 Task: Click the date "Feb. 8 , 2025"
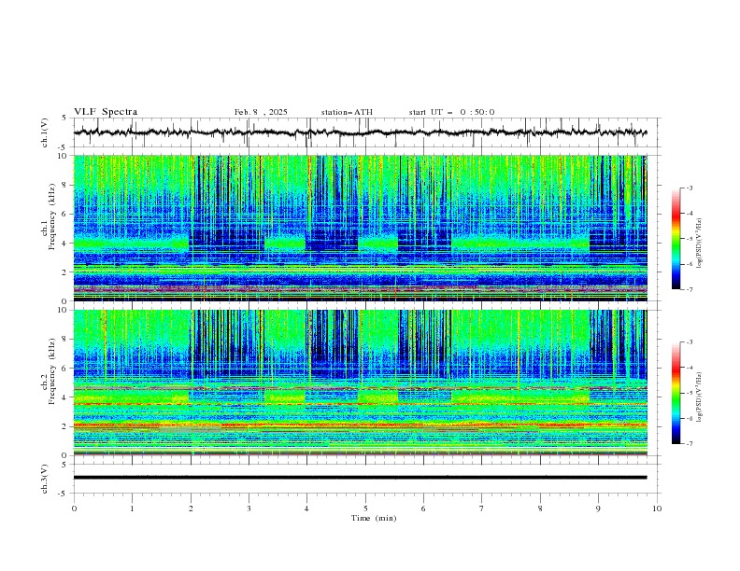coord(261,112)
